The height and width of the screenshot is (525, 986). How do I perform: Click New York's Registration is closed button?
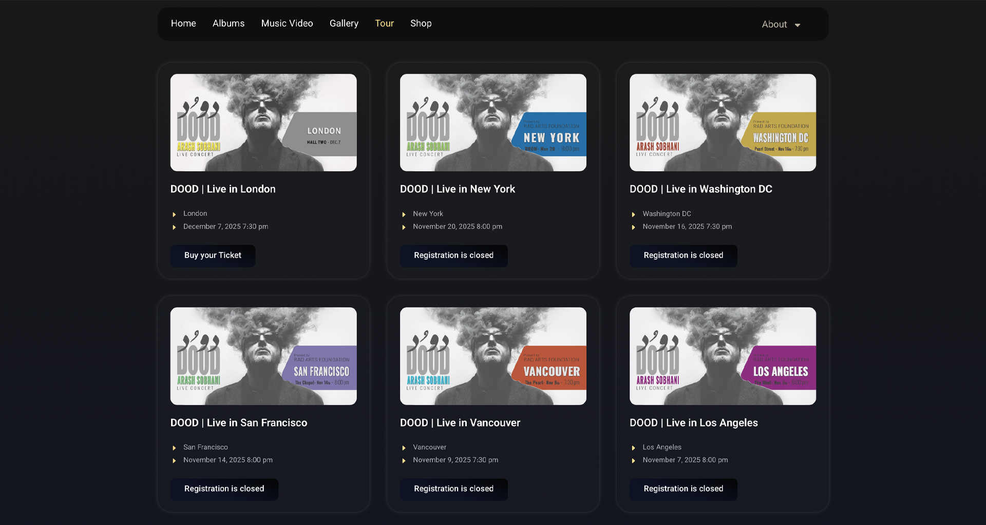pos(454,256)
